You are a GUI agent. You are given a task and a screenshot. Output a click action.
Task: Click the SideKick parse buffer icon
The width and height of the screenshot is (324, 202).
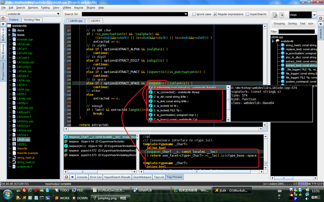[275, 15]
